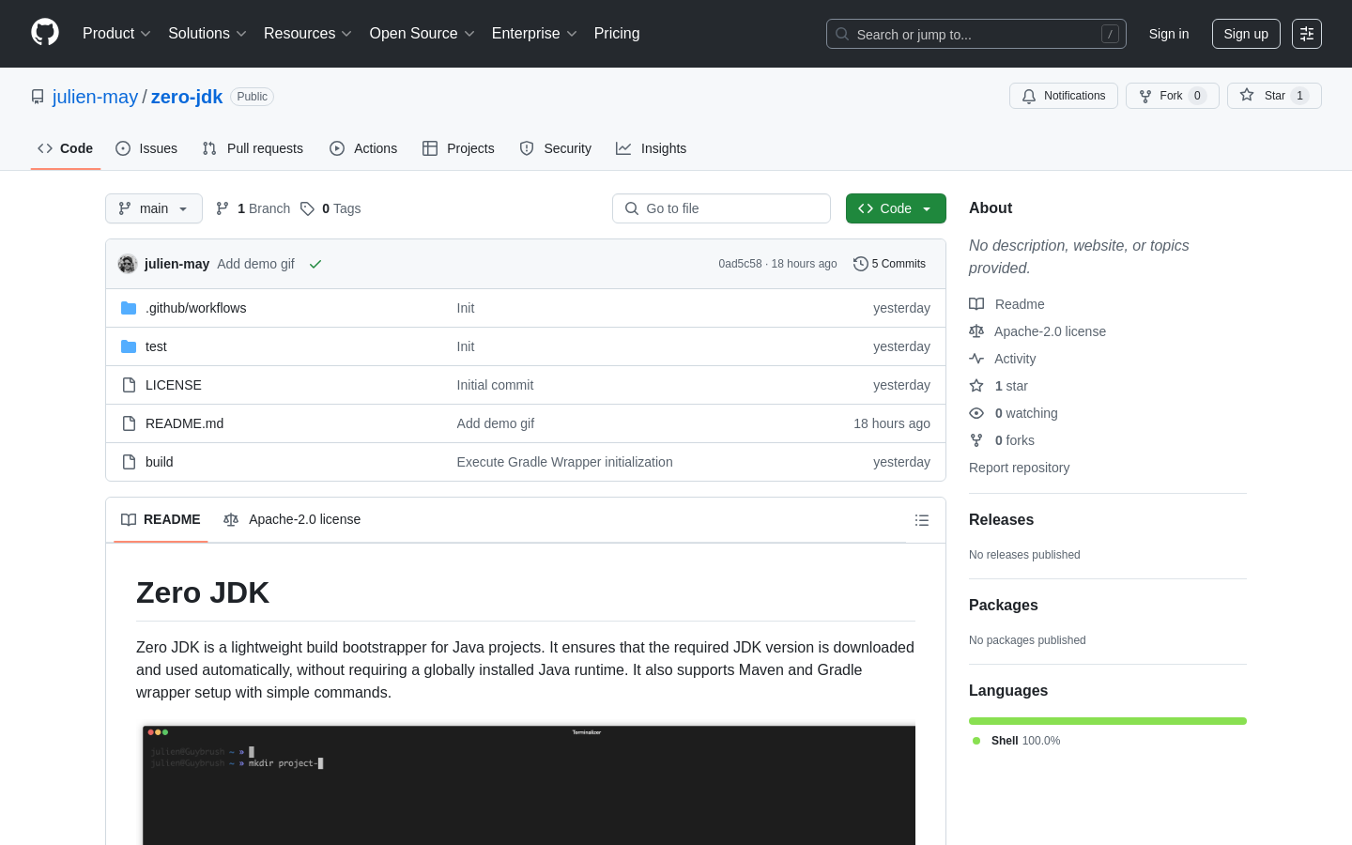Switch to the Issues tab
Viewport: 1352px width, 845px height.
pyautogui.click(x=146, y=148)
